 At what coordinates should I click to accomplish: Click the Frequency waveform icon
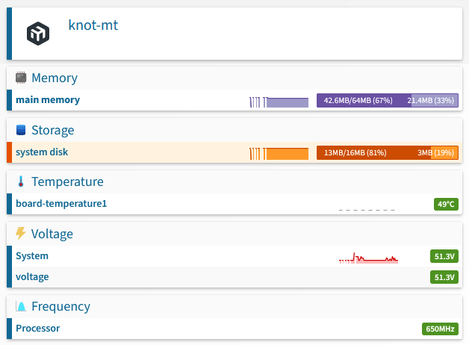(x=21, y=306)
